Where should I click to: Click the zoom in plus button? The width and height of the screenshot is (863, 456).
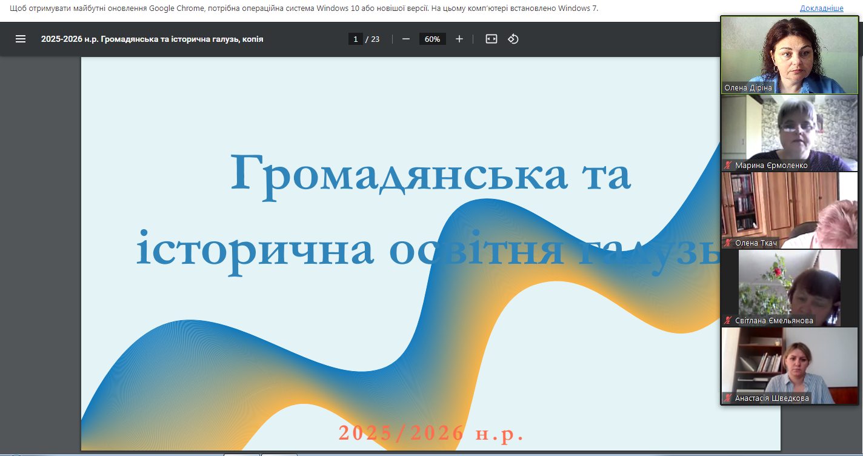[x=459, y=39]
